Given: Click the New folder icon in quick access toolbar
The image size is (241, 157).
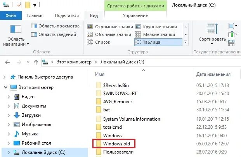Looking at the screenshot, I should coord(28,5).
